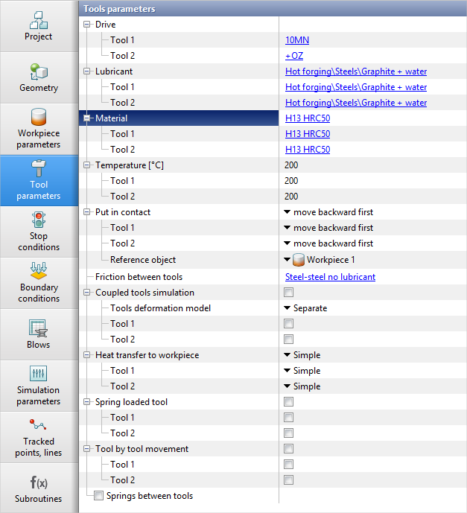This screenshot has width=467, height=513.
Task: Collapse the Drive tree node
Action: coord(86,25)
